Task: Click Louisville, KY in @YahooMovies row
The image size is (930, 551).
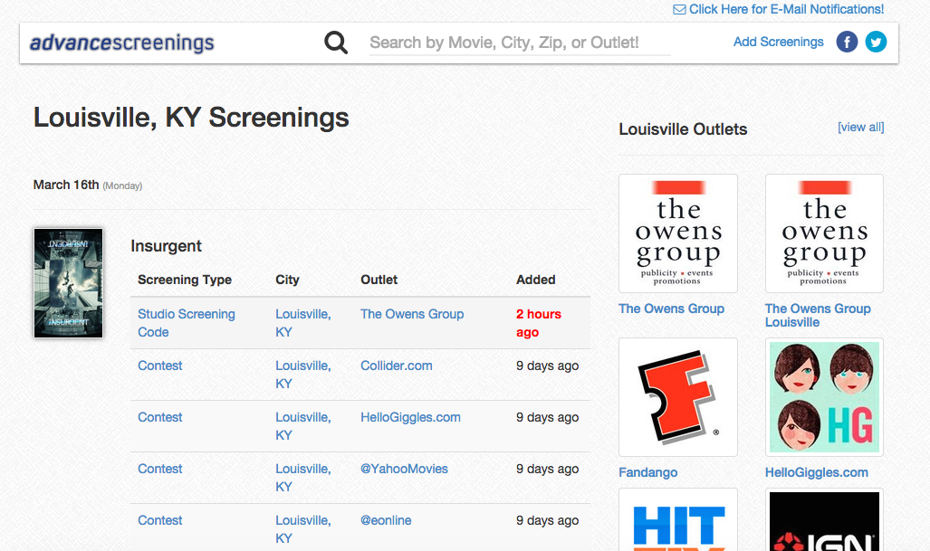Action: [x=303, y=478]
